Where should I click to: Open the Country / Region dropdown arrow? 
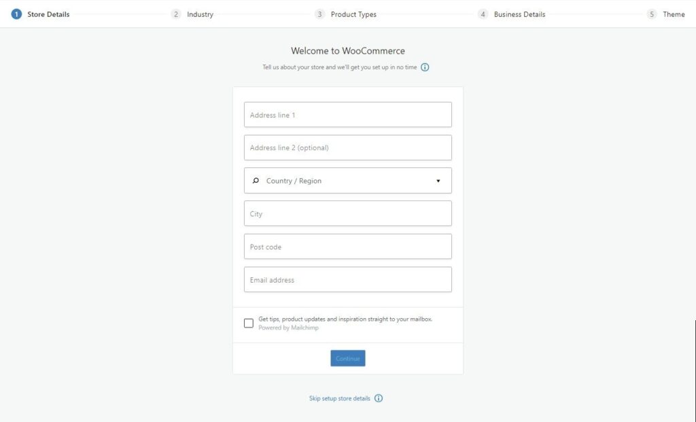point(438,181)
